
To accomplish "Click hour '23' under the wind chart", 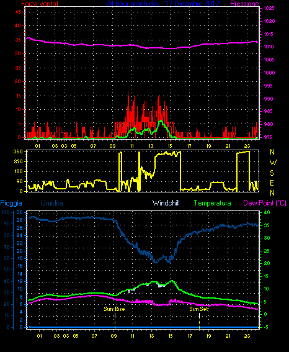I will point(247,146).
